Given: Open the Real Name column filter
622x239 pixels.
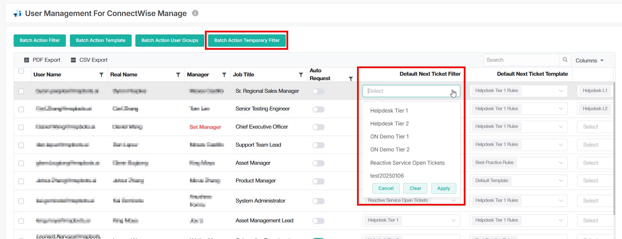Looking at the screenshot, I should (178, 75).
